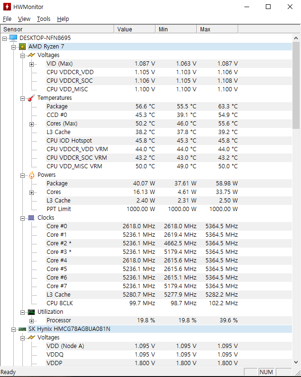Collapse the AMD Ryzen 7 node
This screenshot has width=301, height=377.
click(14, 47)
